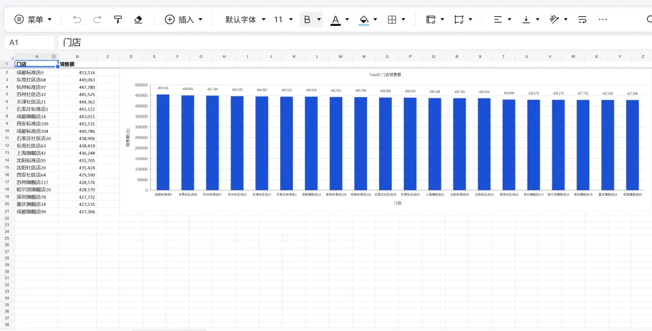
Task: Expand the arrow next to Bold
Action: [319, 19]
